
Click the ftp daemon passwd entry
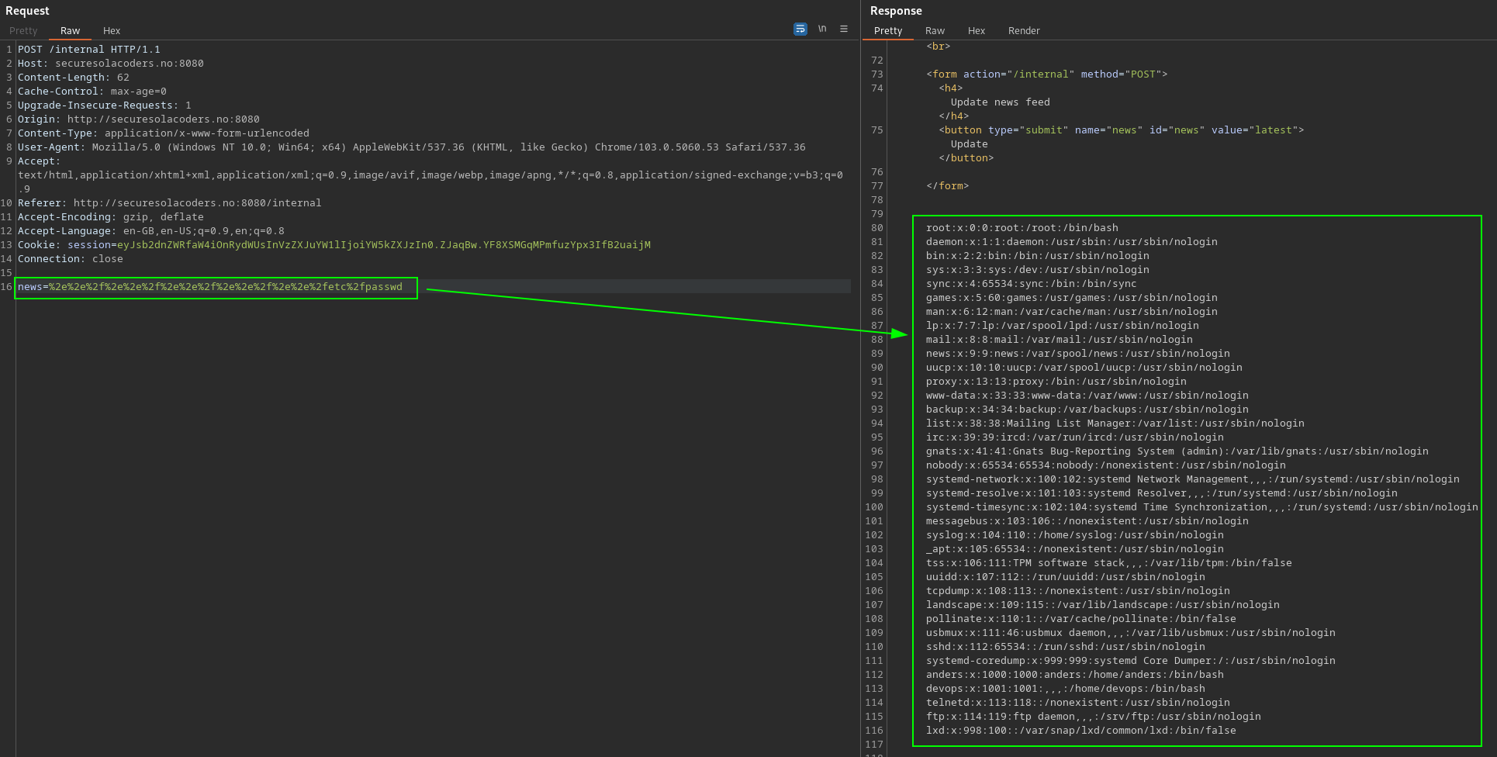1094,717
